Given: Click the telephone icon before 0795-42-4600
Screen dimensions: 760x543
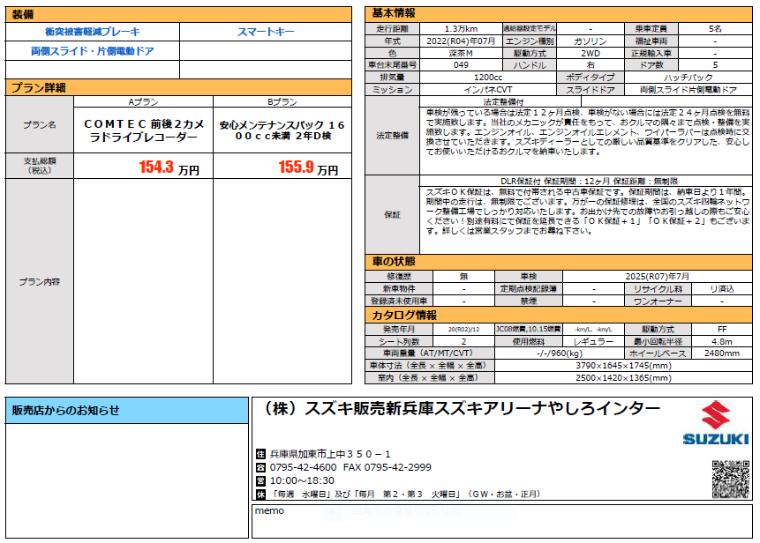Looking at the screenshot, I should click(260, 467).
